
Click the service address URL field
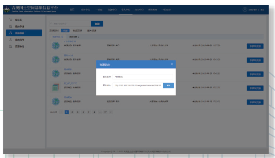[138, 86]
